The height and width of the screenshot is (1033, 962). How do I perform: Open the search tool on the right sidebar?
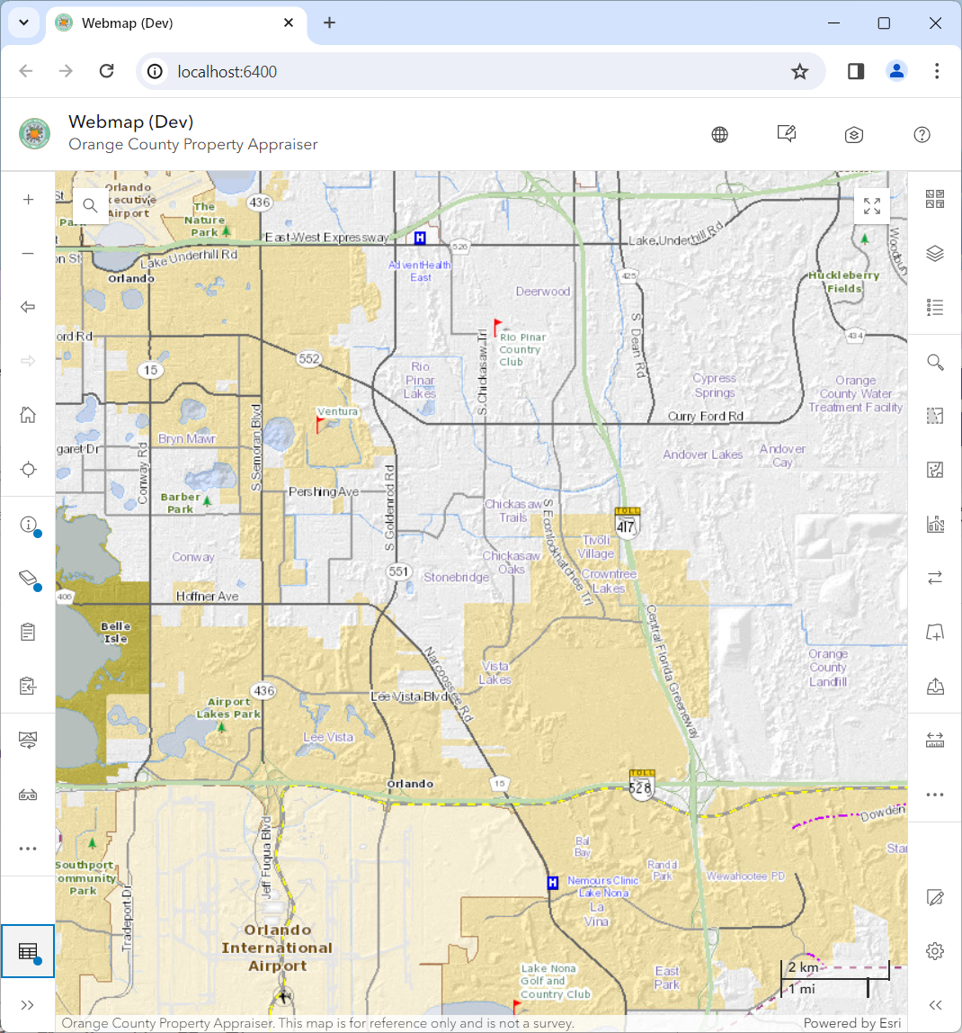point(935,361)
